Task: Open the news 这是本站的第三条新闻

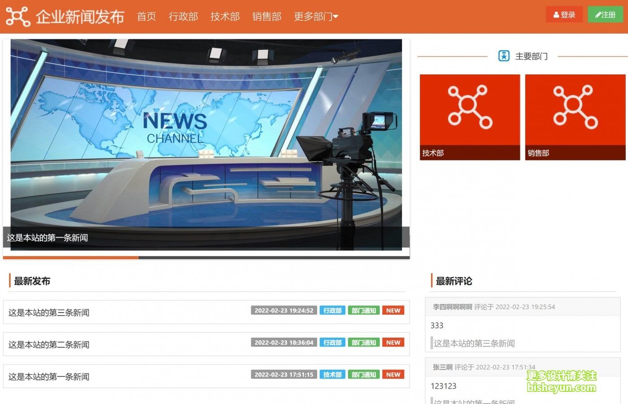Action: 49,313
